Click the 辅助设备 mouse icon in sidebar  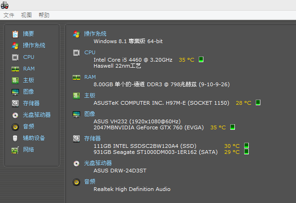15,139
